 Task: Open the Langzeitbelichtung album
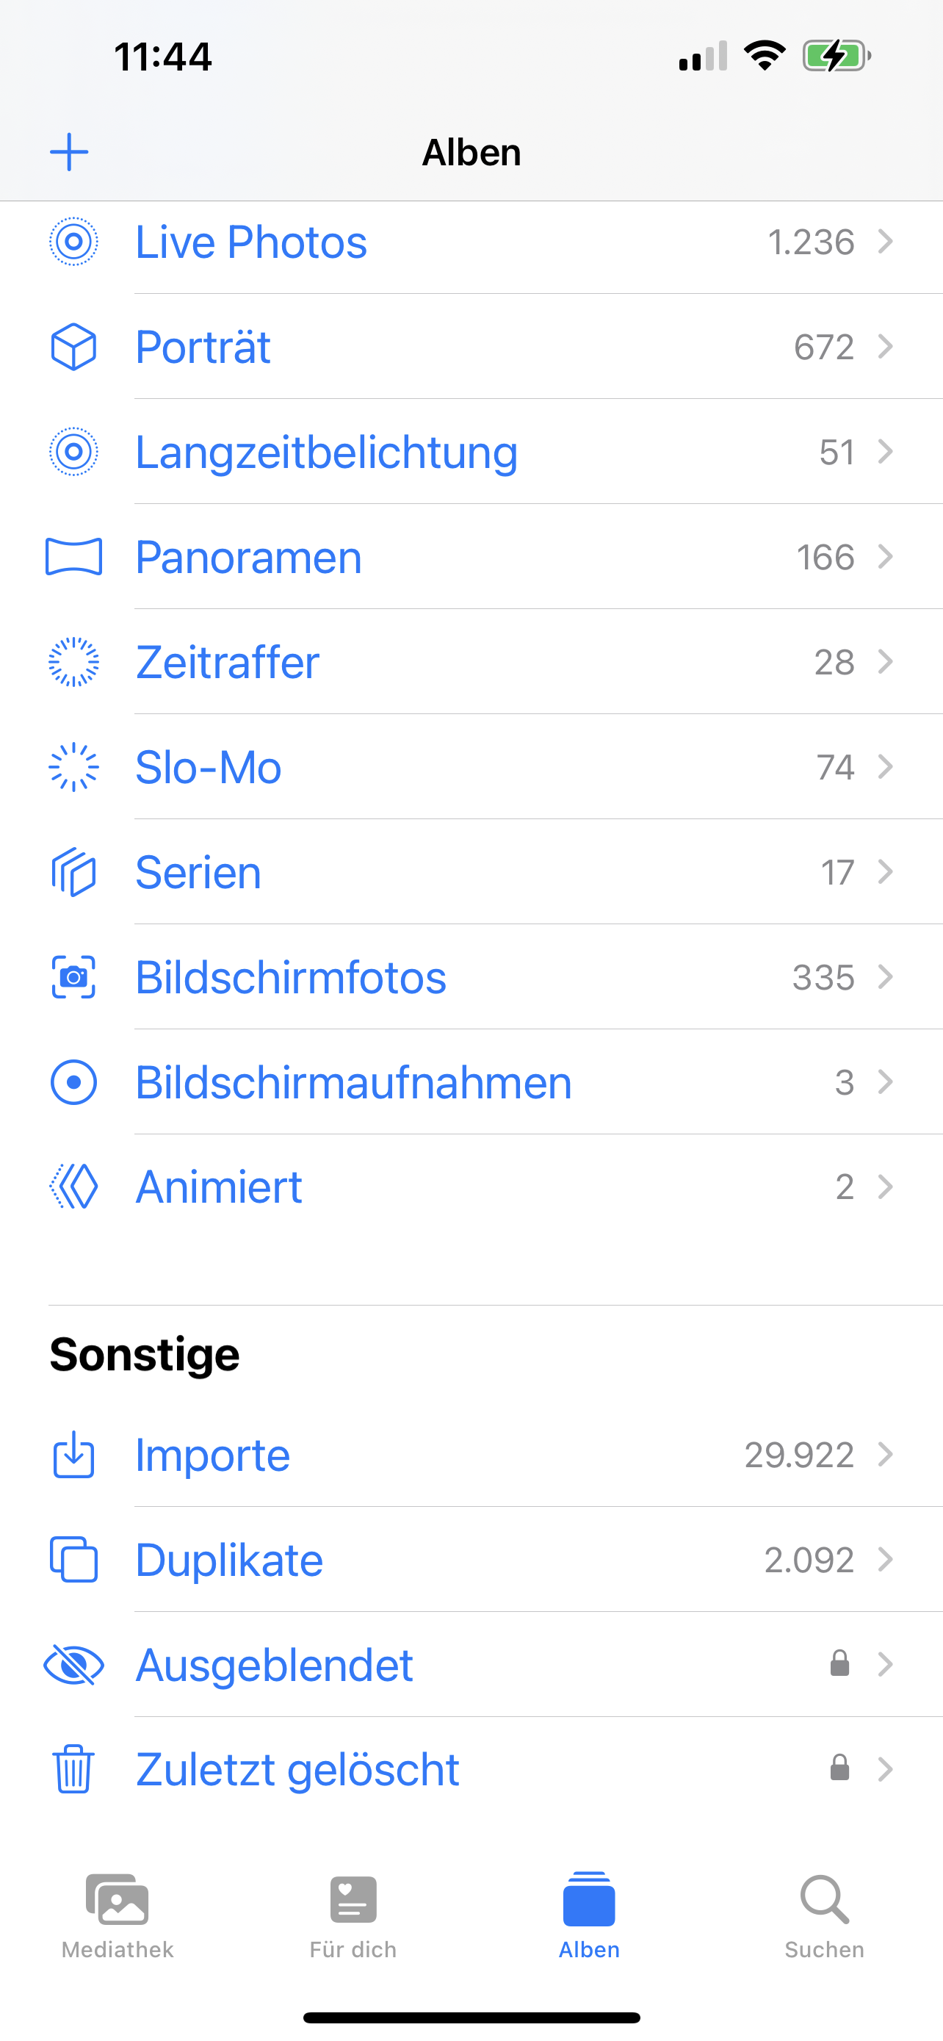326,453
